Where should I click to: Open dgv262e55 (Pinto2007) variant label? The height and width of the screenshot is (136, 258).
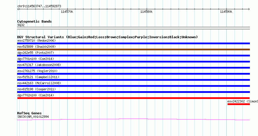click(36, 53)
